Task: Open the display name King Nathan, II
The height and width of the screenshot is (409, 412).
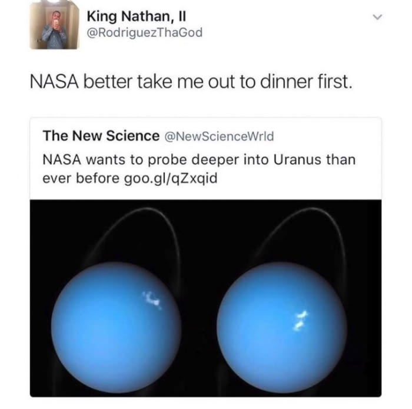Action: tap(137, 16)
